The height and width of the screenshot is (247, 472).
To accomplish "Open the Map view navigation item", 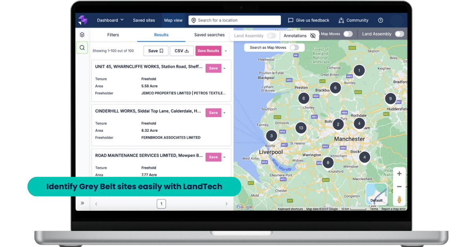I will (173, 20).
